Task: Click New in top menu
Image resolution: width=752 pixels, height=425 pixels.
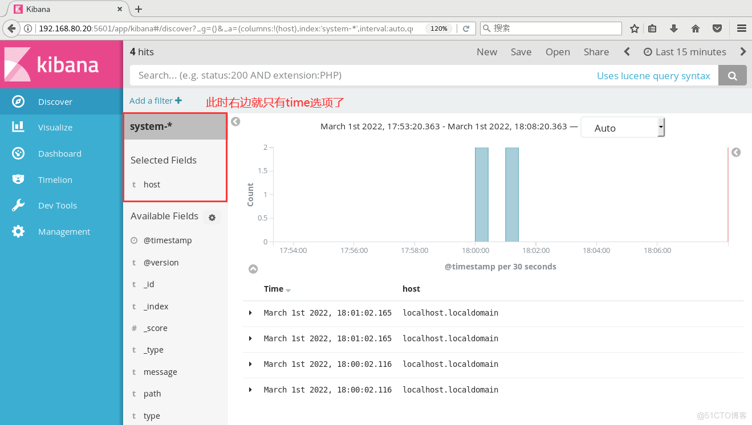Action: 487,52
